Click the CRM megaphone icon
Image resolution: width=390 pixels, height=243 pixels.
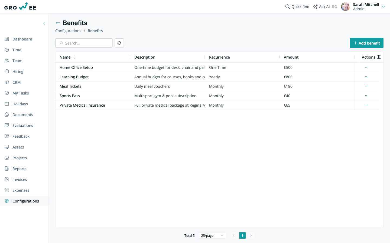click(x=7, y=82)
